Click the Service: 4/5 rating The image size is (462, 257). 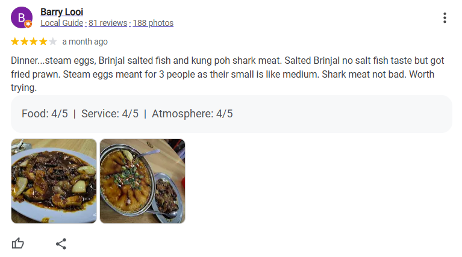110,114
